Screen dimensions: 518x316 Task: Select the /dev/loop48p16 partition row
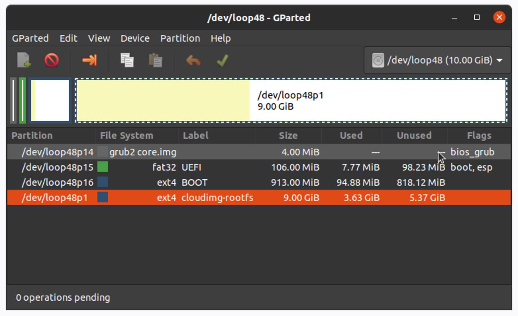[x=259, y=183]
